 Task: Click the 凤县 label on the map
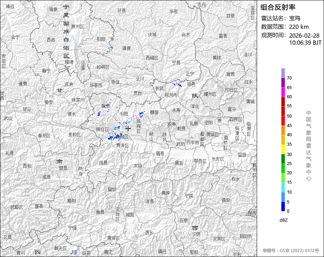click(x=103, y=163)
